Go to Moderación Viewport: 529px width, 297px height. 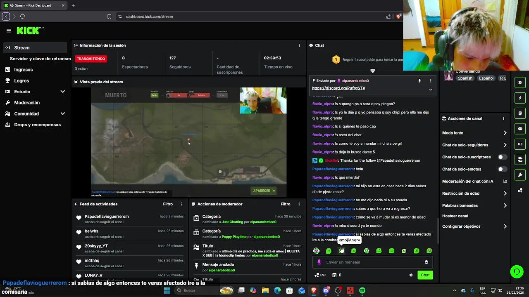point(27,103)
